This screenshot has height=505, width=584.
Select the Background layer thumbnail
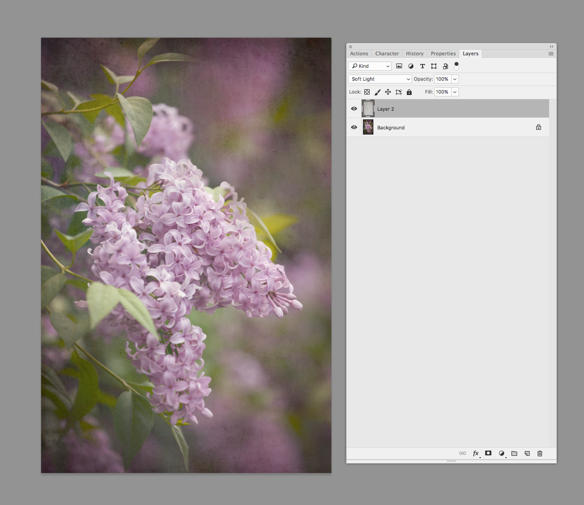click(x=368, y=127)
